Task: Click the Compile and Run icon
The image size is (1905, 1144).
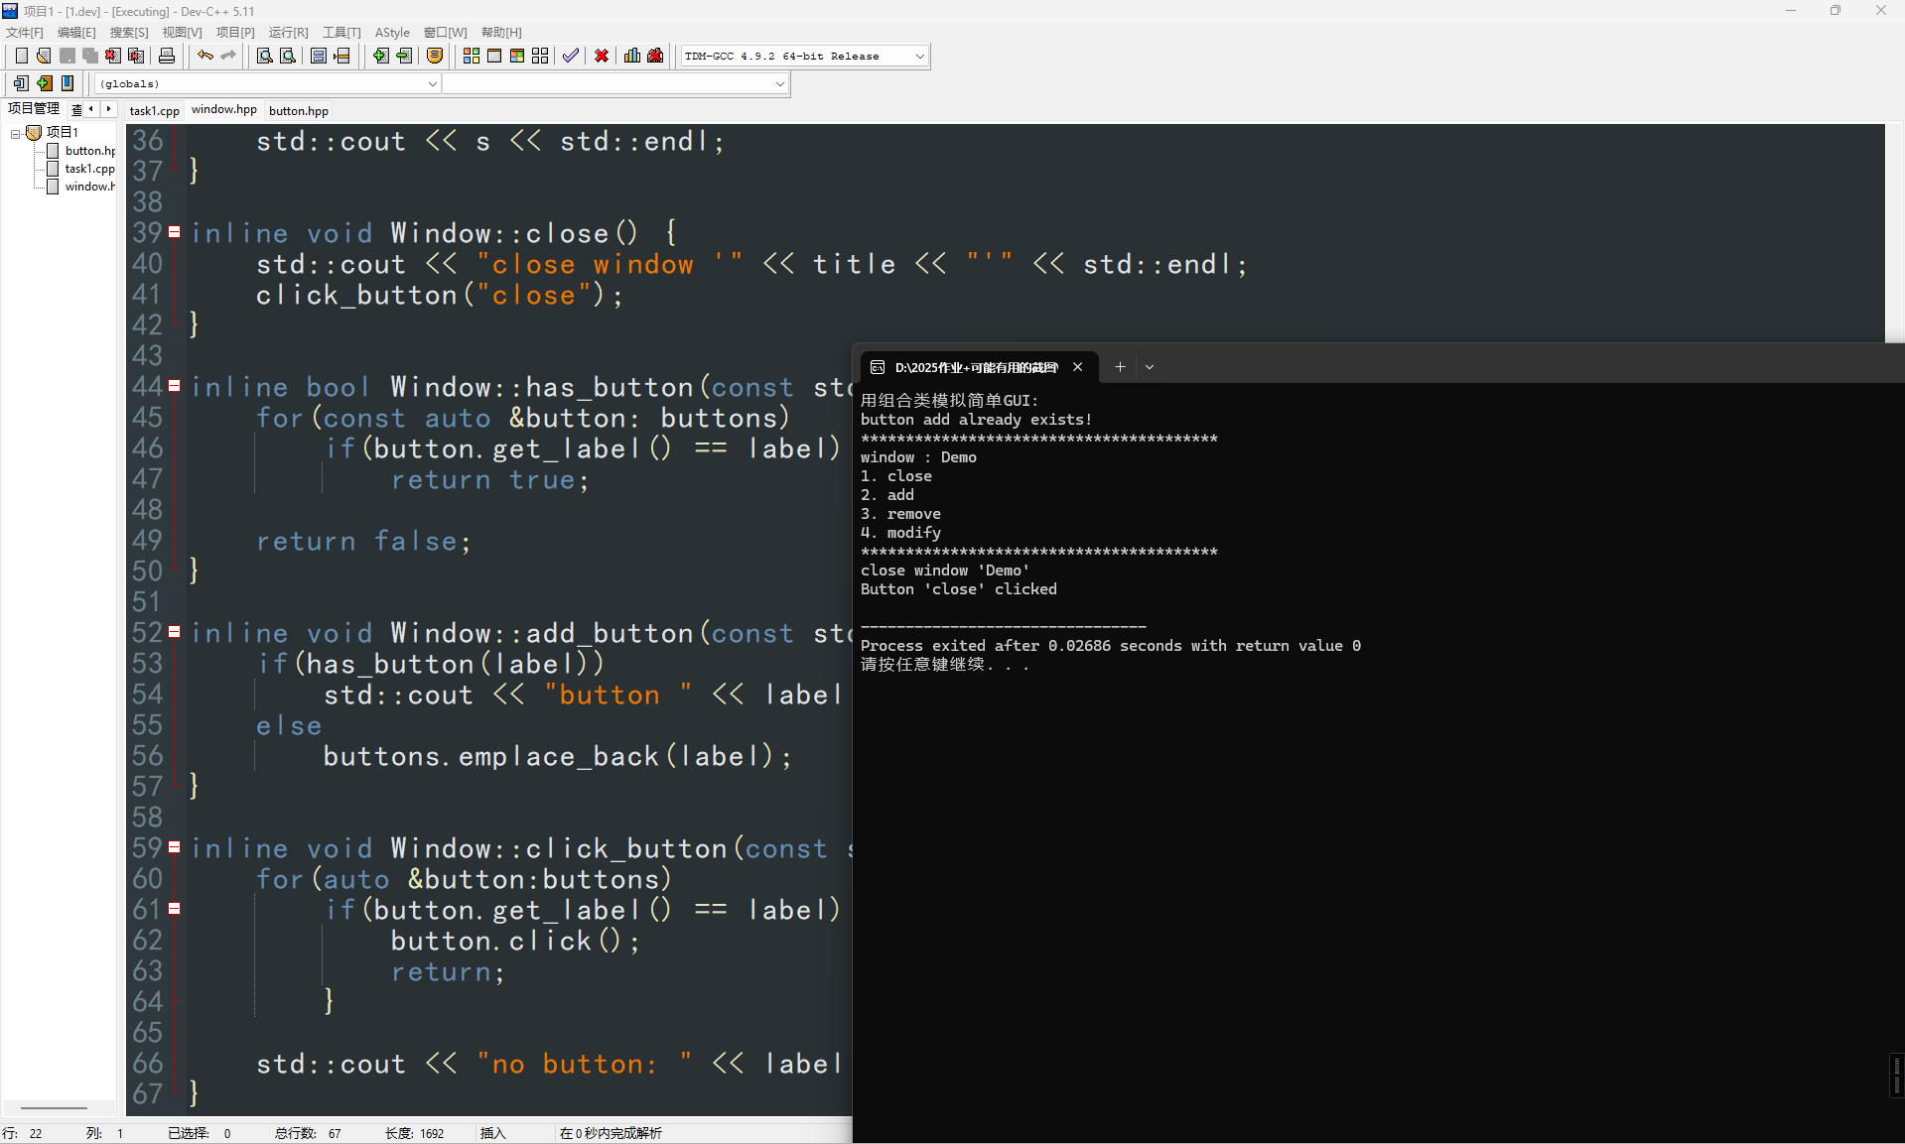Action: [x=517, y=56]
